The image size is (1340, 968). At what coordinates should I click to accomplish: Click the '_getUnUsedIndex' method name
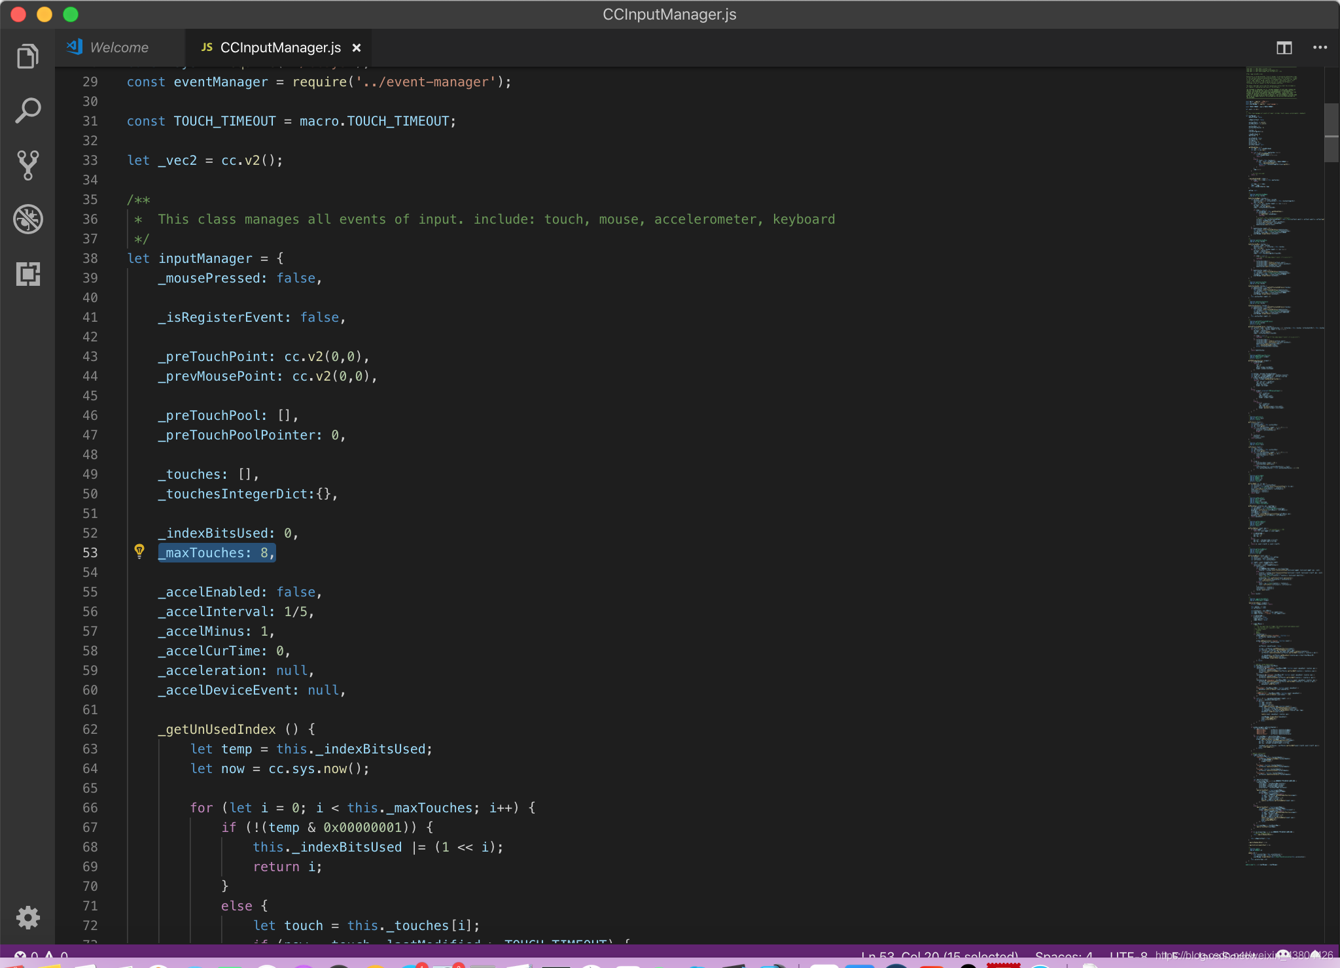coord(217,729)
